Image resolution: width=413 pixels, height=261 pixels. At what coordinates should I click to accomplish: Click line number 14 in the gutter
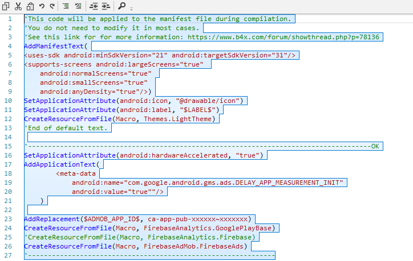(x=8, y=137)
